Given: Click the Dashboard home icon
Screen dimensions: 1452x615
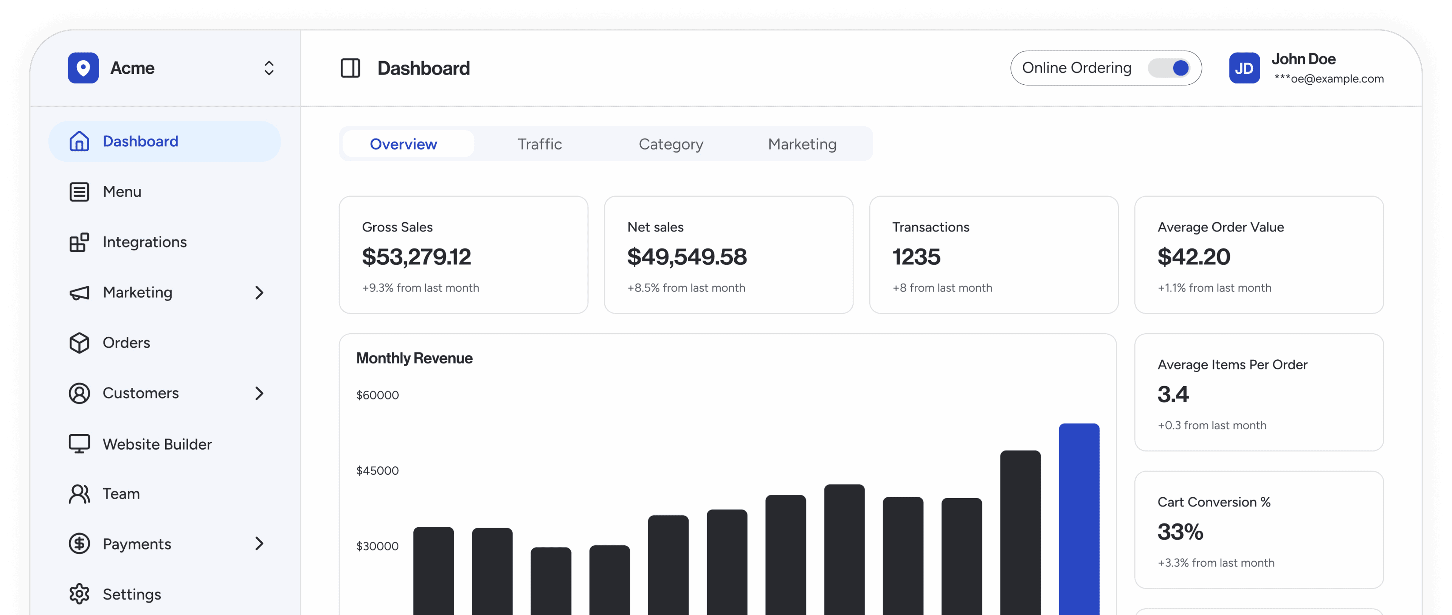Looking at the screenshot, I should [79, 141].
